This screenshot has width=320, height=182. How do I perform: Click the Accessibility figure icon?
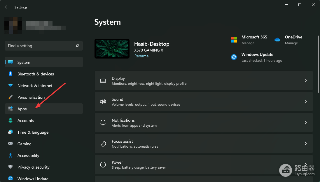point(11,155)
